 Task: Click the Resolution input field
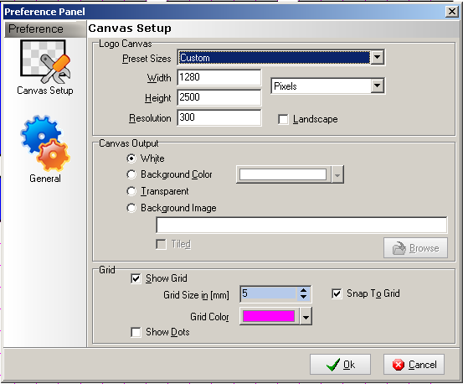click(x=219, y=117)
